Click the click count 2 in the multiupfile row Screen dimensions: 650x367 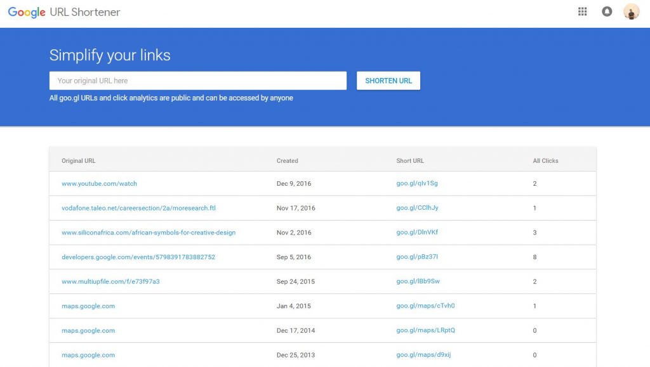coord(534,281)
